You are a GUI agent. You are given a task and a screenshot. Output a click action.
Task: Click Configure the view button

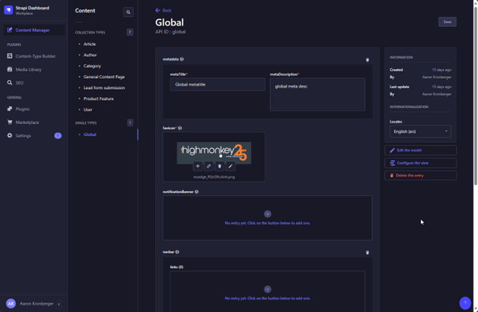420,163
